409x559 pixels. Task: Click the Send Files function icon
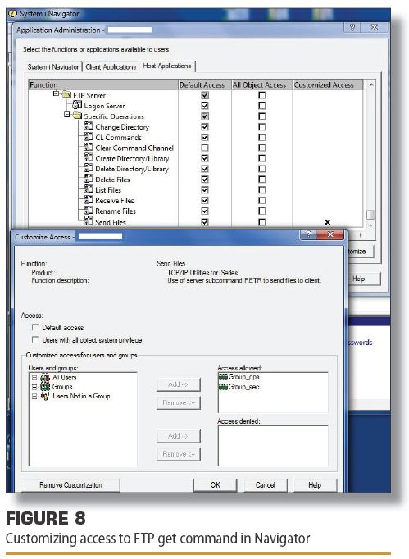coord(89,221)
